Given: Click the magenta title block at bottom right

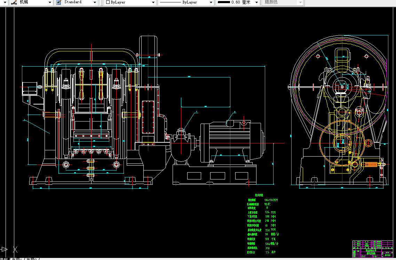Looking at the screenshot, I should tap(373, 249).
